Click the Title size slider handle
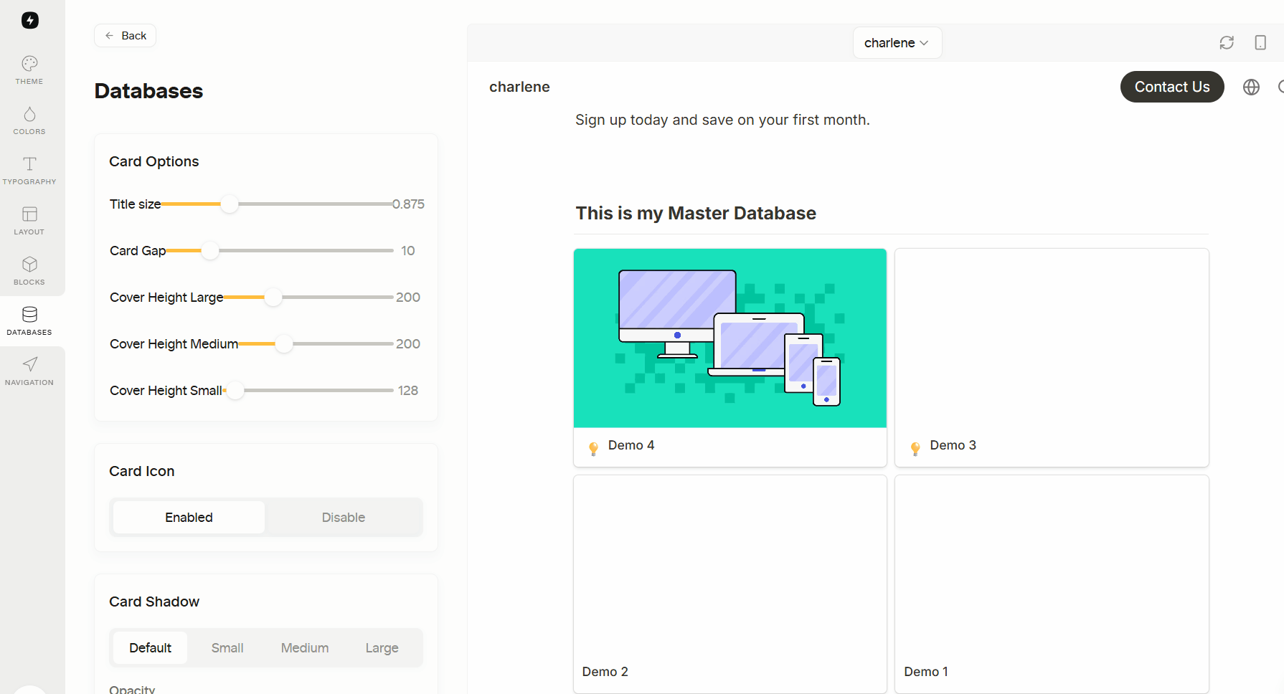Viewport: 1284px width, 694px height. click(x=230, y=204)
